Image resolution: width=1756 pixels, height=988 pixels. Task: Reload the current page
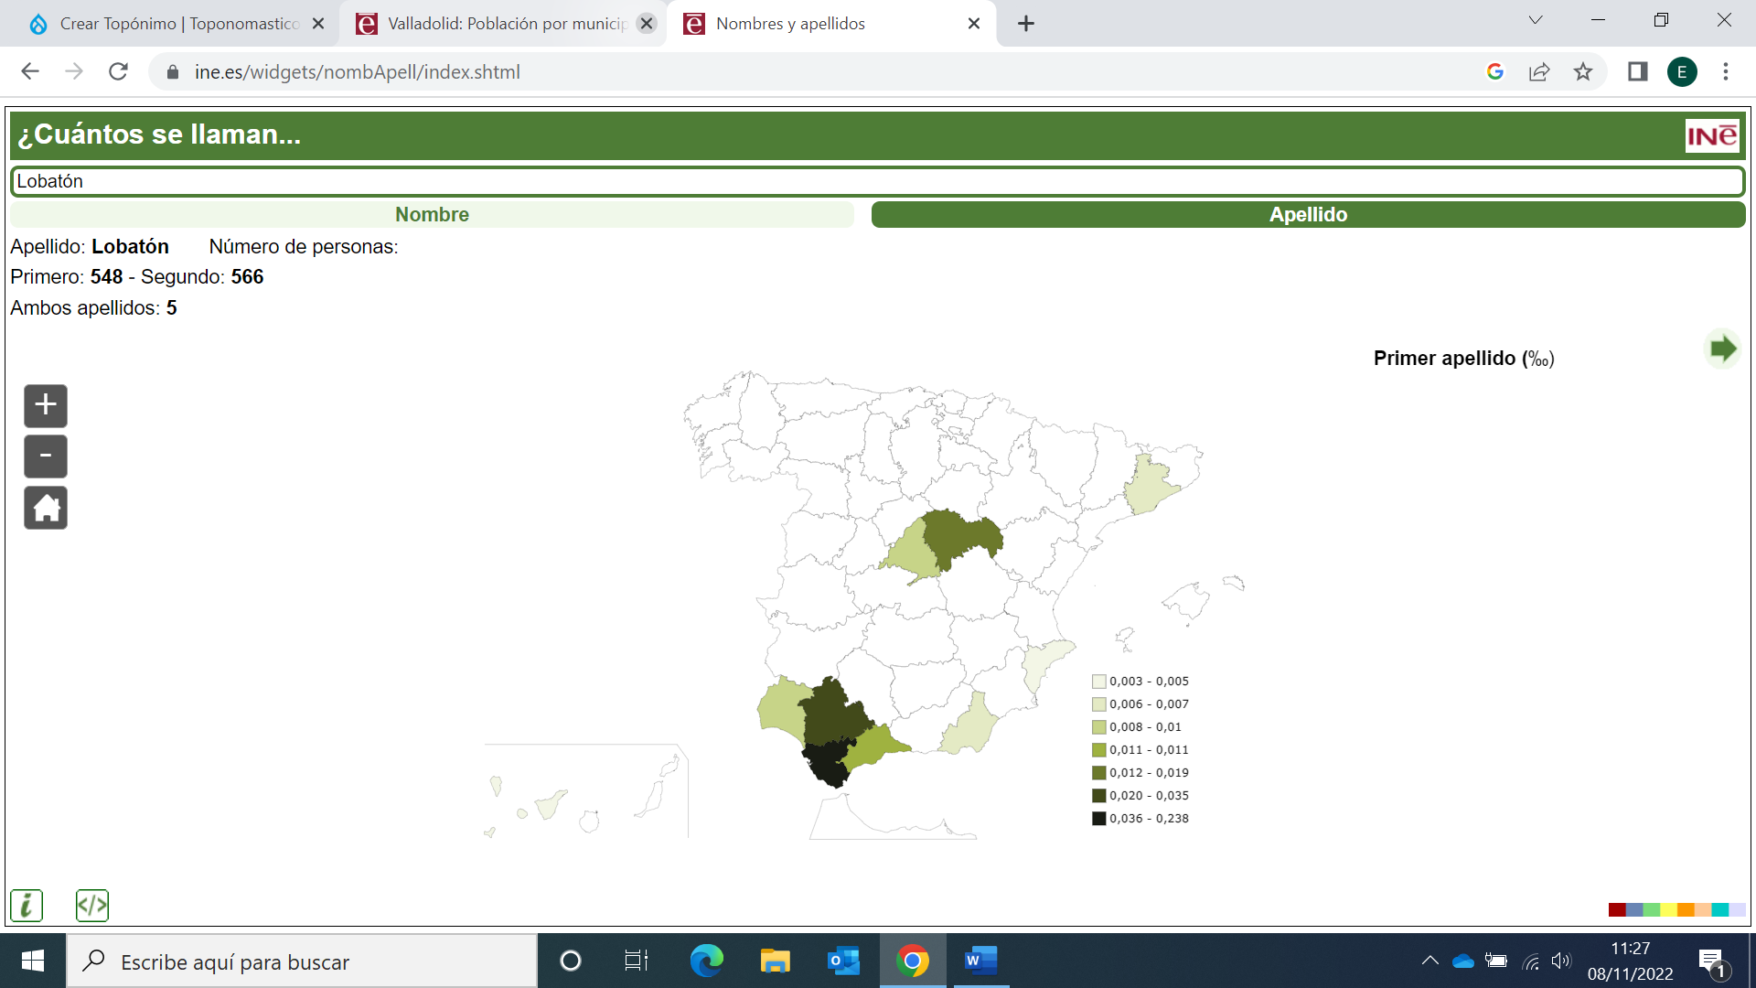click(118, 72)
